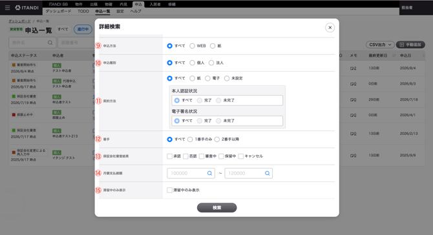The height and width of the screenshot is (235, 433).
Task: Check the 審査中 guarantor result box
Action: pos(202,156)
